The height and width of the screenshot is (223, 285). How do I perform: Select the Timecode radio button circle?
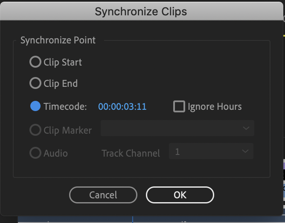[35, 106]
